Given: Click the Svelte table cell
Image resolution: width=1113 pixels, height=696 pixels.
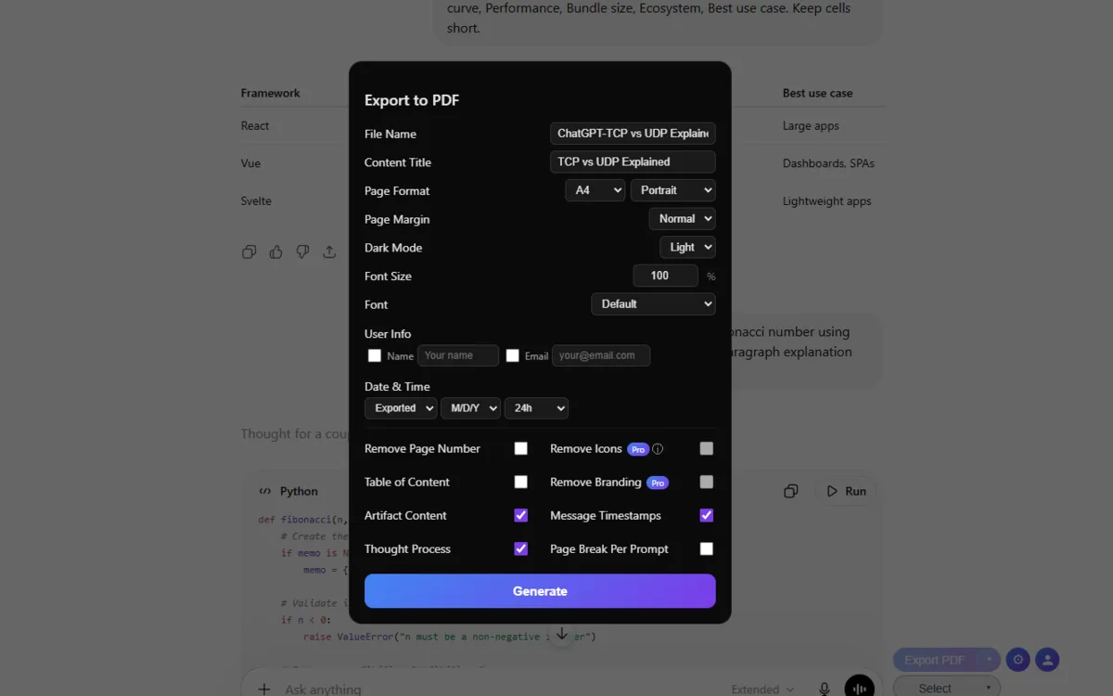Looking at the screenshot, I should coord(256,201).
